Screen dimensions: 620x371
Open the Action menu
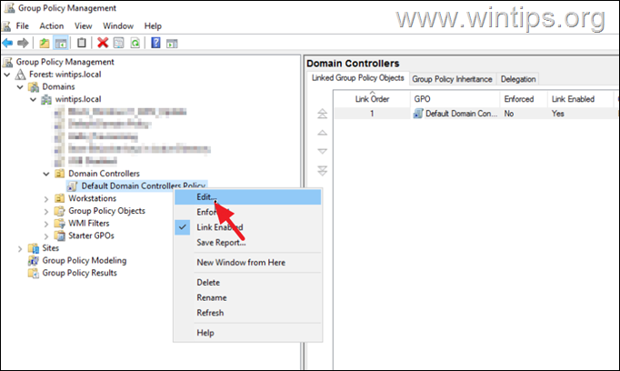point(51,26)
